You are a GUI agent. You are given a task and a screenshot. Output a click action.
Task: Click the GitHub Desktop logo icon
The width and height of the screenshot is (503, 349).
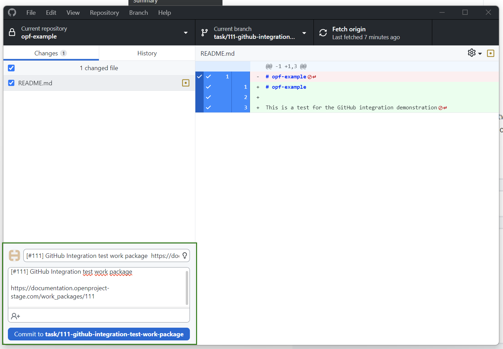(11, 12)
